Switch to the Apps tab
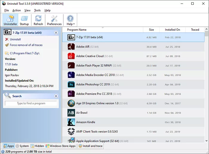This screenshot has height=154, width=209. tap(9, 146)
